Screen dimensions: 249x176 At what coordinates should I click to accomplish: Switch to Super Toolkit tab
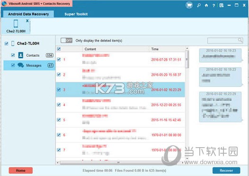(76, 14)
